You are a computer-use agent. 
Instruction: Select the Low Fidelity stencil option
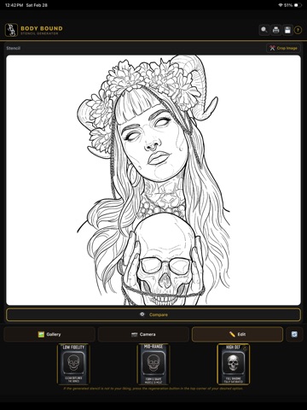(73, 364)
